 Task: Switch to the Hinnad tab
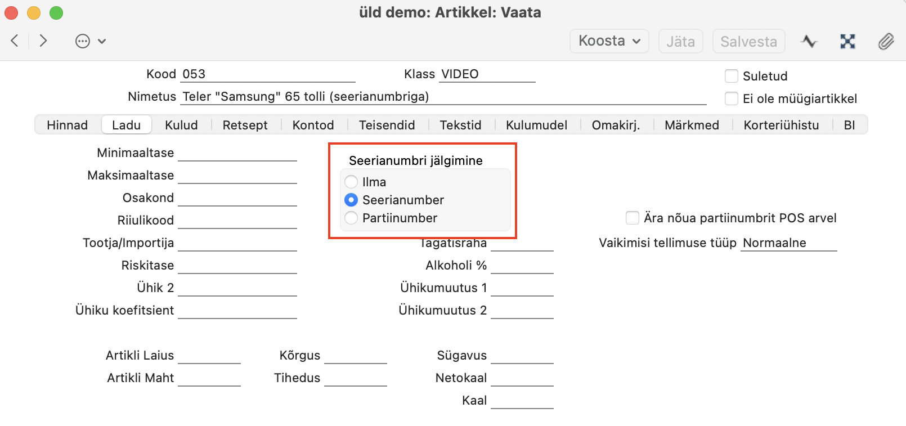67,125
